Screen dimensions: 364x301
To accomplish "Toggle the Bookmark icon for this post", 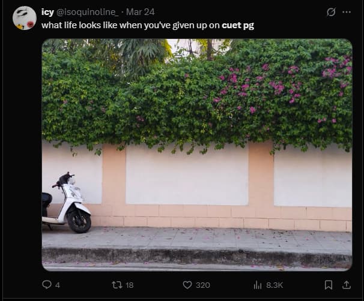I will [x=328, y=285].
